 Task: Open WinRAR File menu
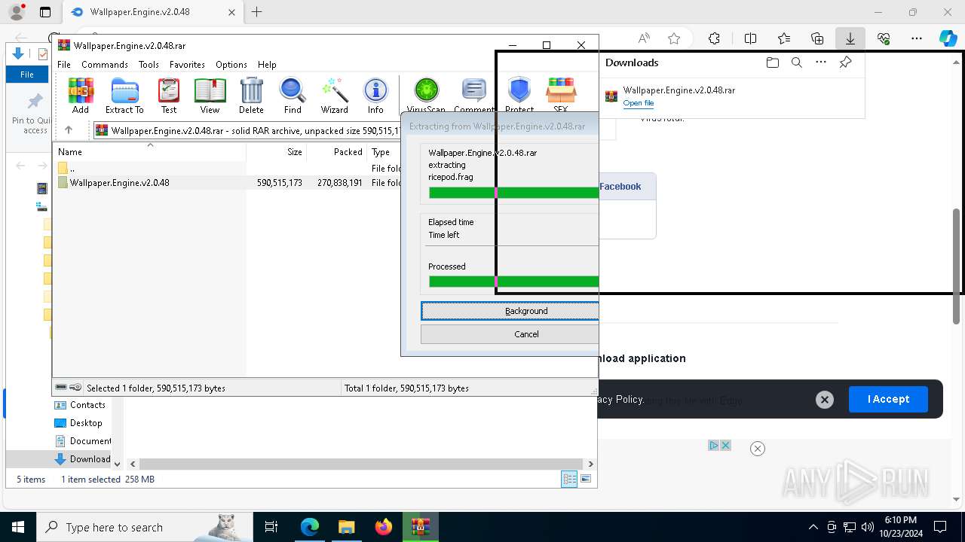[64, 65]
